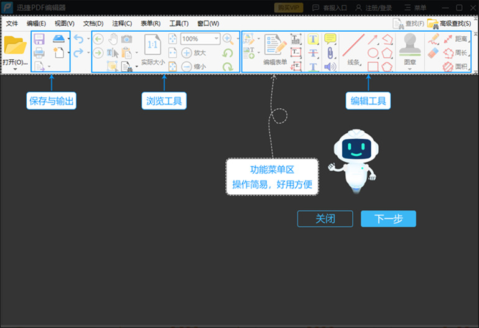Open the 注释(C) menu
Viewport: 479px width, 328px height.
point(122,24)
